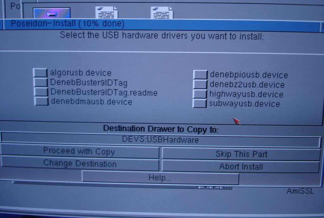Check the DenebBuster9IDTag.readme box
This screenshot has height=218, width=324.
[x=41, y=92]
